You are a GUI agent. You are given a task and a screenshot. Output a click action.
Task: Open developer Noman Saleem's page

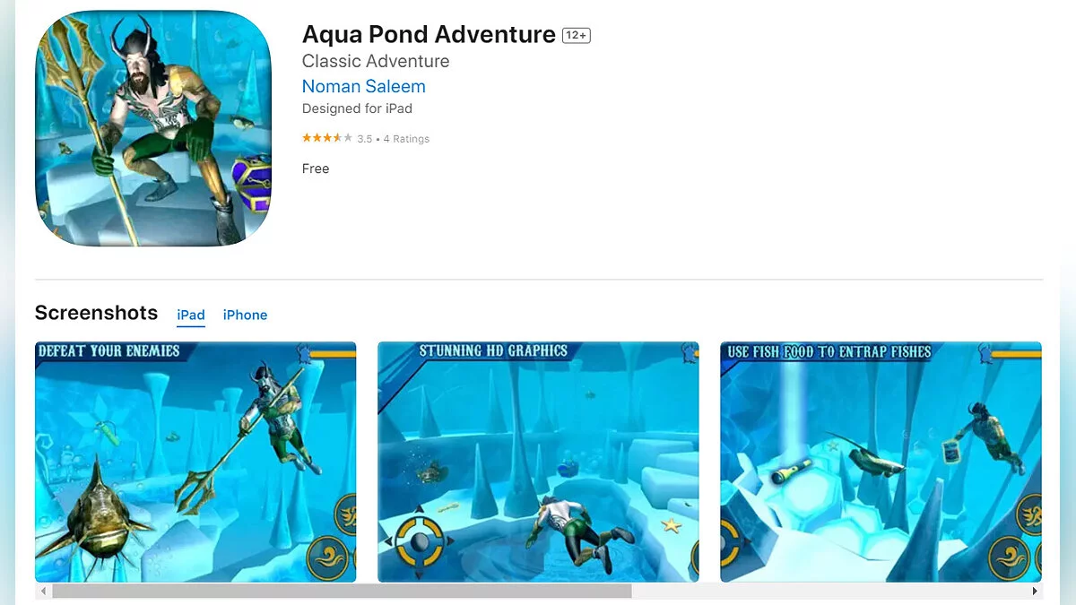tap(364, 86)
